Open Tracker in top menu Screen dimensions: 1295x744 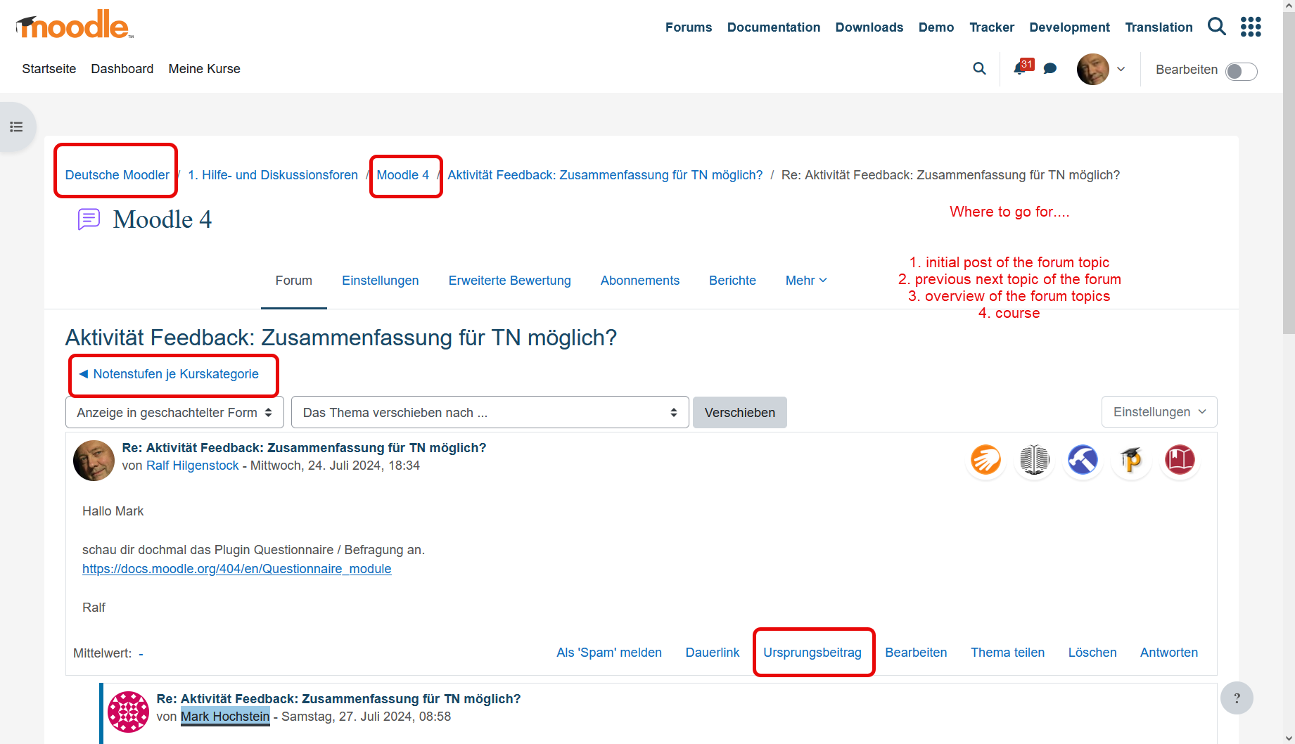[992, 27]
